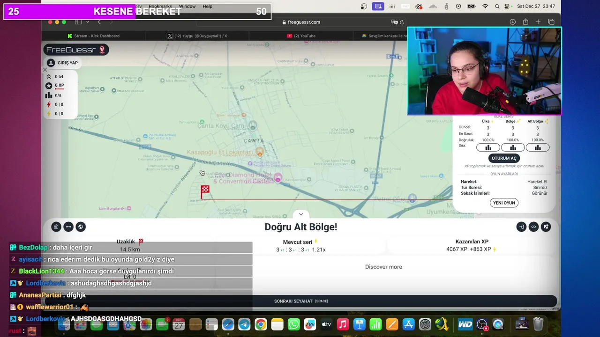Open App Store from the dock

(408, 324)
